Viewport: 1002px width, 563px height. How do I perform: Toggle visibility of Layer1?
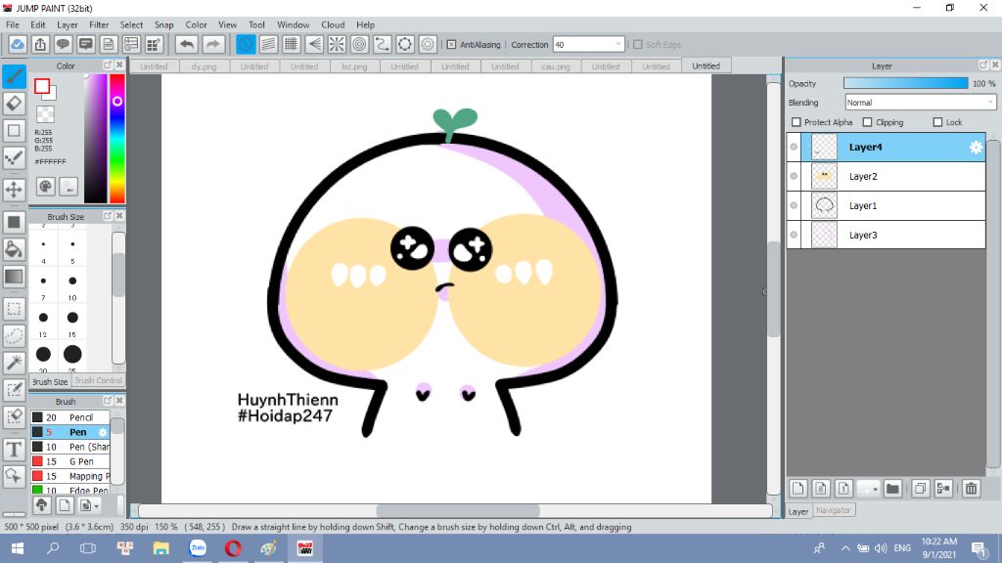(794, 205)
